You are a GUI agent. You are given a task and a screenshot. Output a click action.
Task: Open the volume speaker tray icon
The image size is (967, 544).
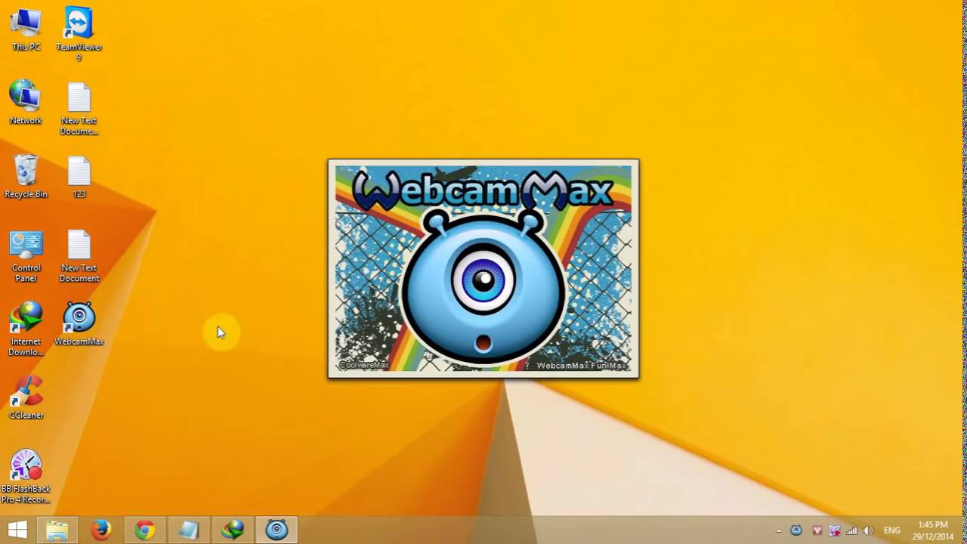[x=868, y=530]
